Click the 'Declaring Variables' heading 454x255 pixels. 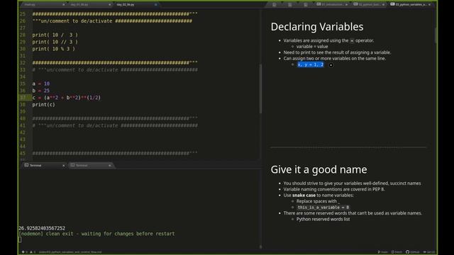click(317, 27)
